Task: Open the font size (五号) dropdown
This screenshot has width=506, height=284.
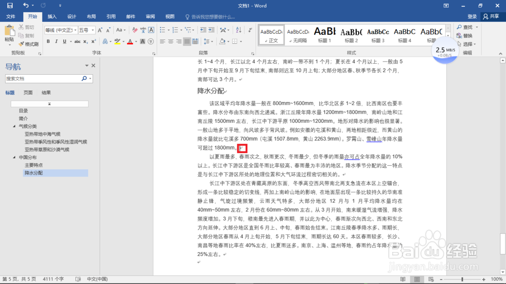Action: pyautogui.click(x=93, y=30)
